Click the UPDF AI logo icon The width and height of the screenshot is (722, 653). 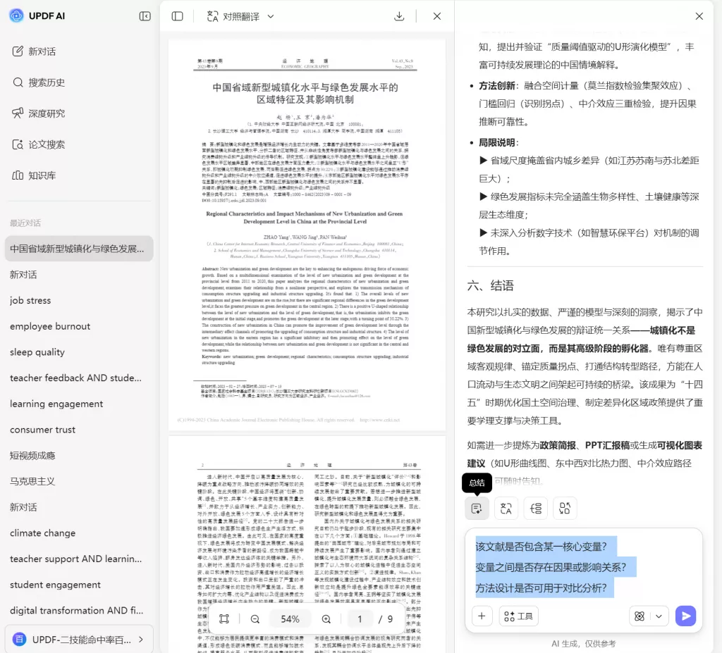coord(17,15)
